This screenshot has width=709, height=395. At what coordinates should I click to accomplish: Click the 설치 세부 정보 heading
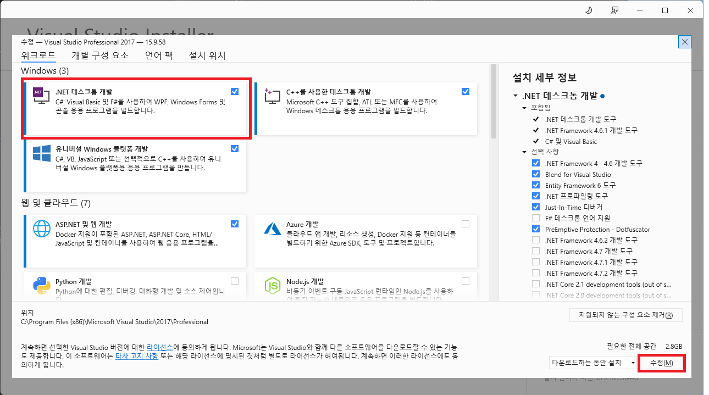tap(545, 77)
